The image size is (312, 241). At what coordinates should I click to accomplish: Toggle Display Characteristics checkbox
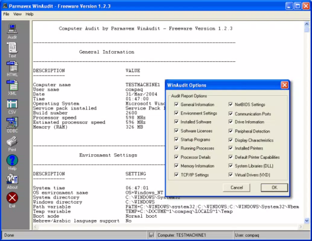click(231, 140)
